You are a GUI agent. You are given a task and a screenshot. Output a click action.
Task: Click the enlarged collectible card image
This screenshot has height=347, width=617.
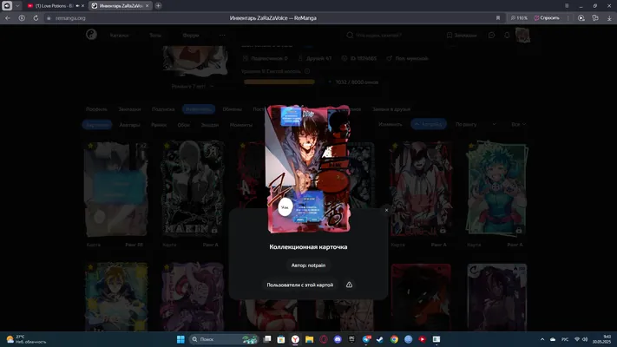[x=308, y=169]
